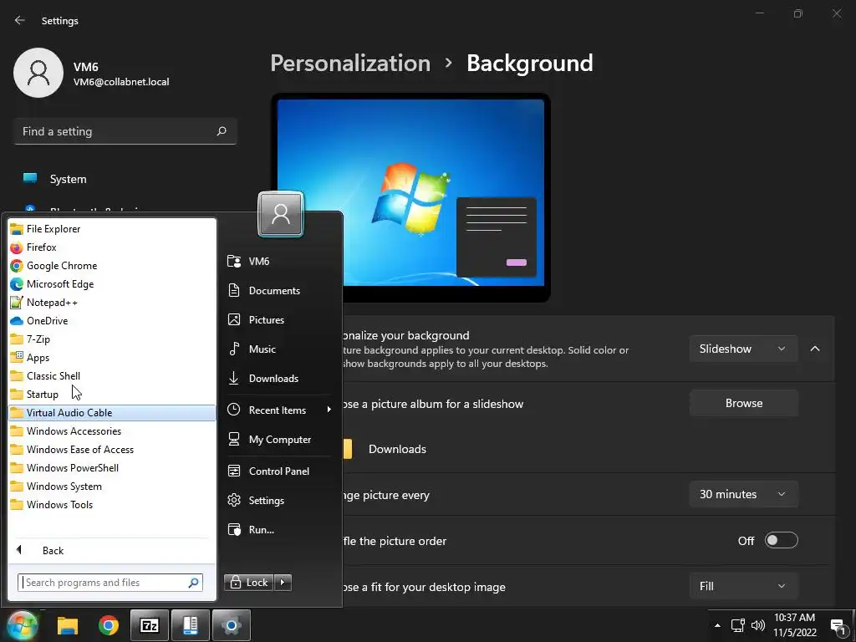This screenshot has height=642, width=856.
Task: Focus the Search programs and files box
Action: pos(110,583)
